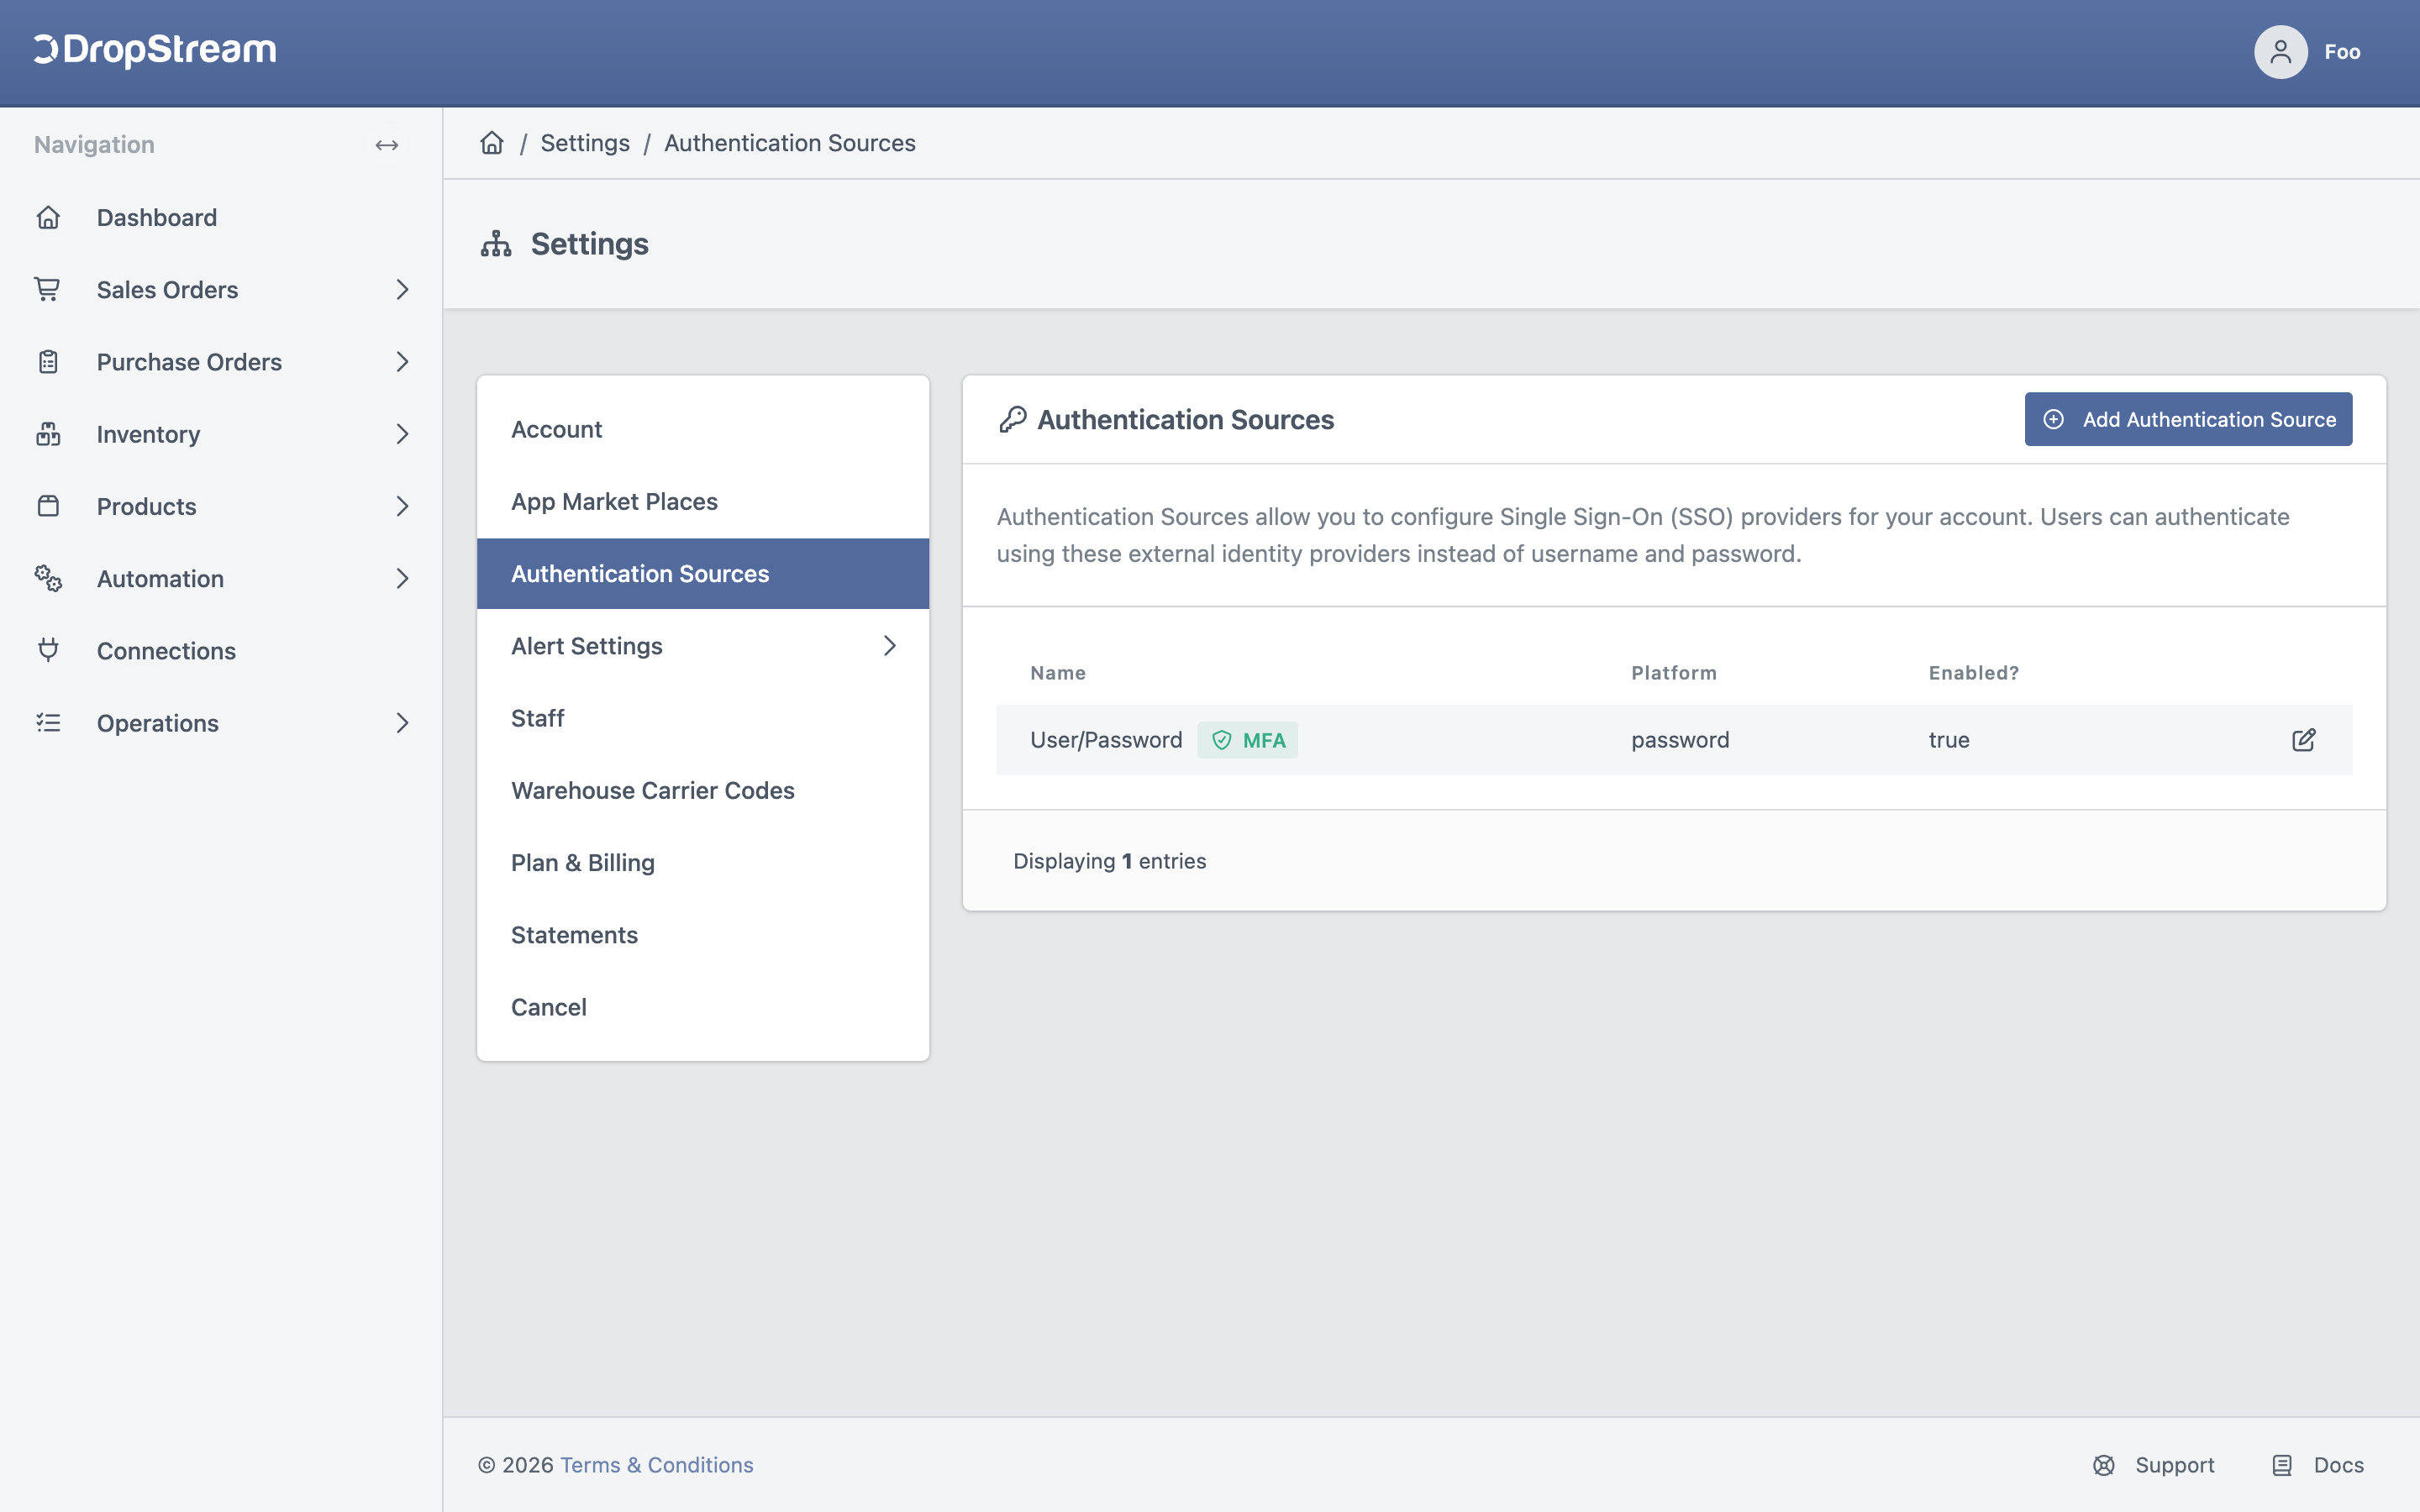
Task: Expand the Automation chevron
Action: click(x=402, y=578)
